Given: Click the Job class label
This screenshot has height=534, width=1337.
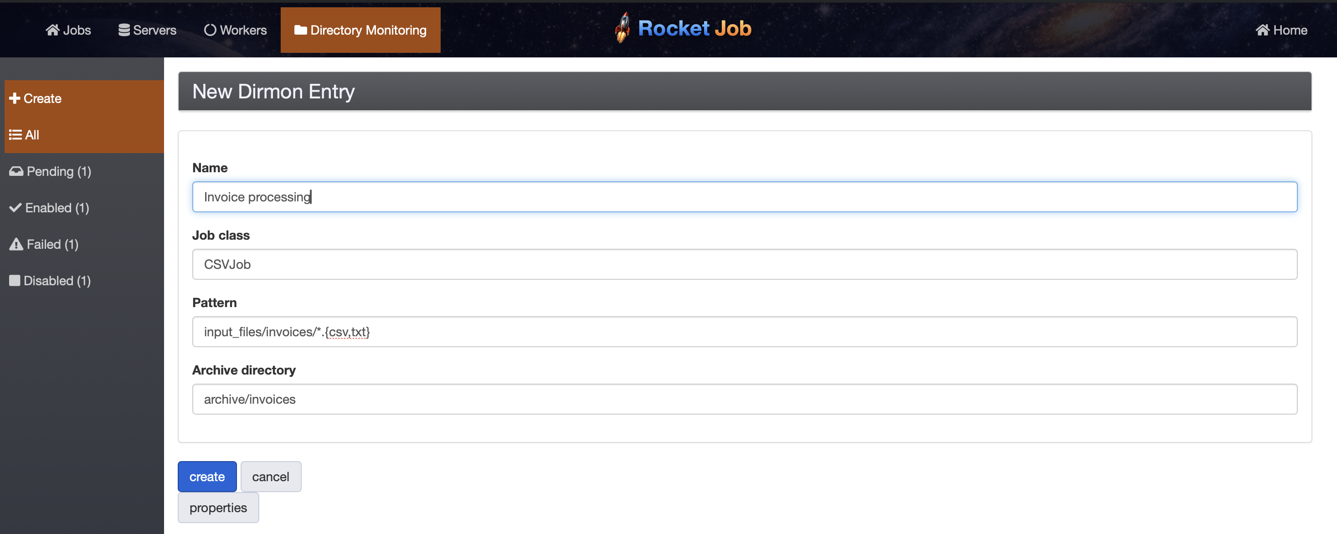Looking at the screenshot, I should pos(221,235).
